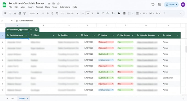Open the Notes column header dropdown
187x101 pixels.
coord(178,35)
